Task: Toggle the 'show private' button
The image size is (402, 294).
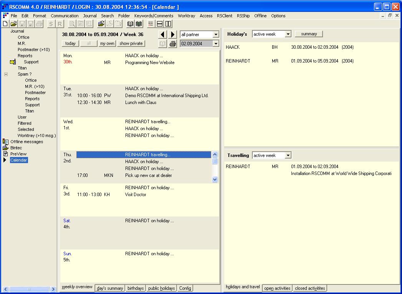Action: point(131,44)
